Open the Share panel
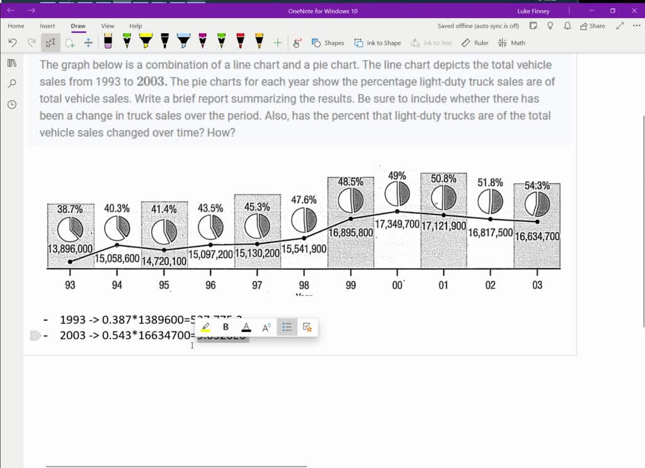This screenshot has height=468, width=645. coord(592,26)
